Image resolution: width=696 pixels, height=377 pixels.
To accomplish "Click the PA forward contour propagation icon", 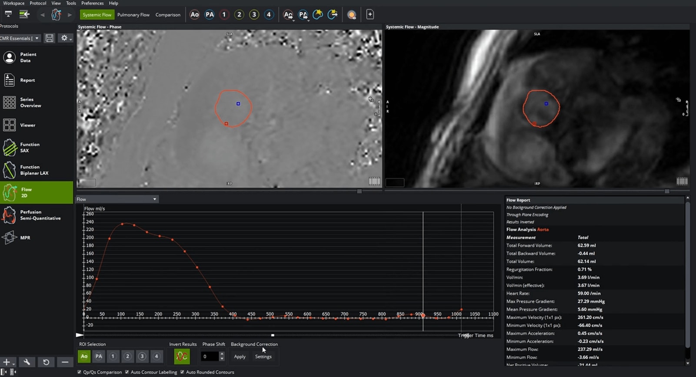I will (303, 15).
